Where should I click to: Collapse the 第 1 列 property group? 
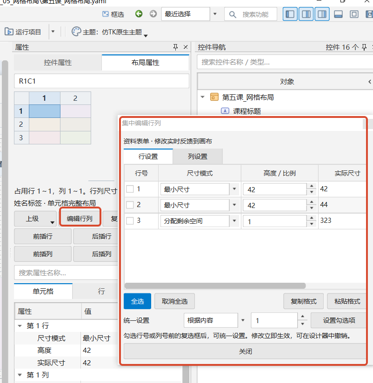tap(20, 375)
